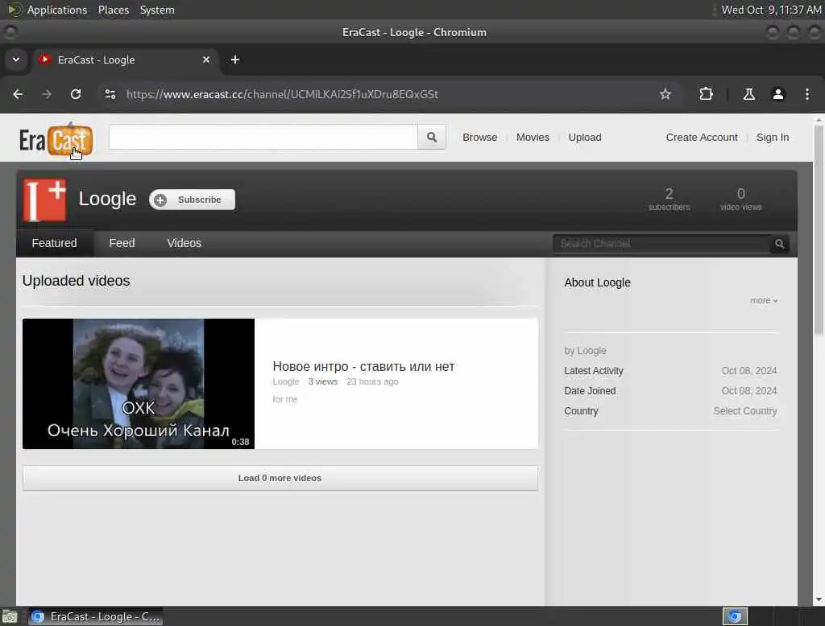Open site information icon in address bar
The height and width of the screenshot is (626, 825).
pos(110,94)
